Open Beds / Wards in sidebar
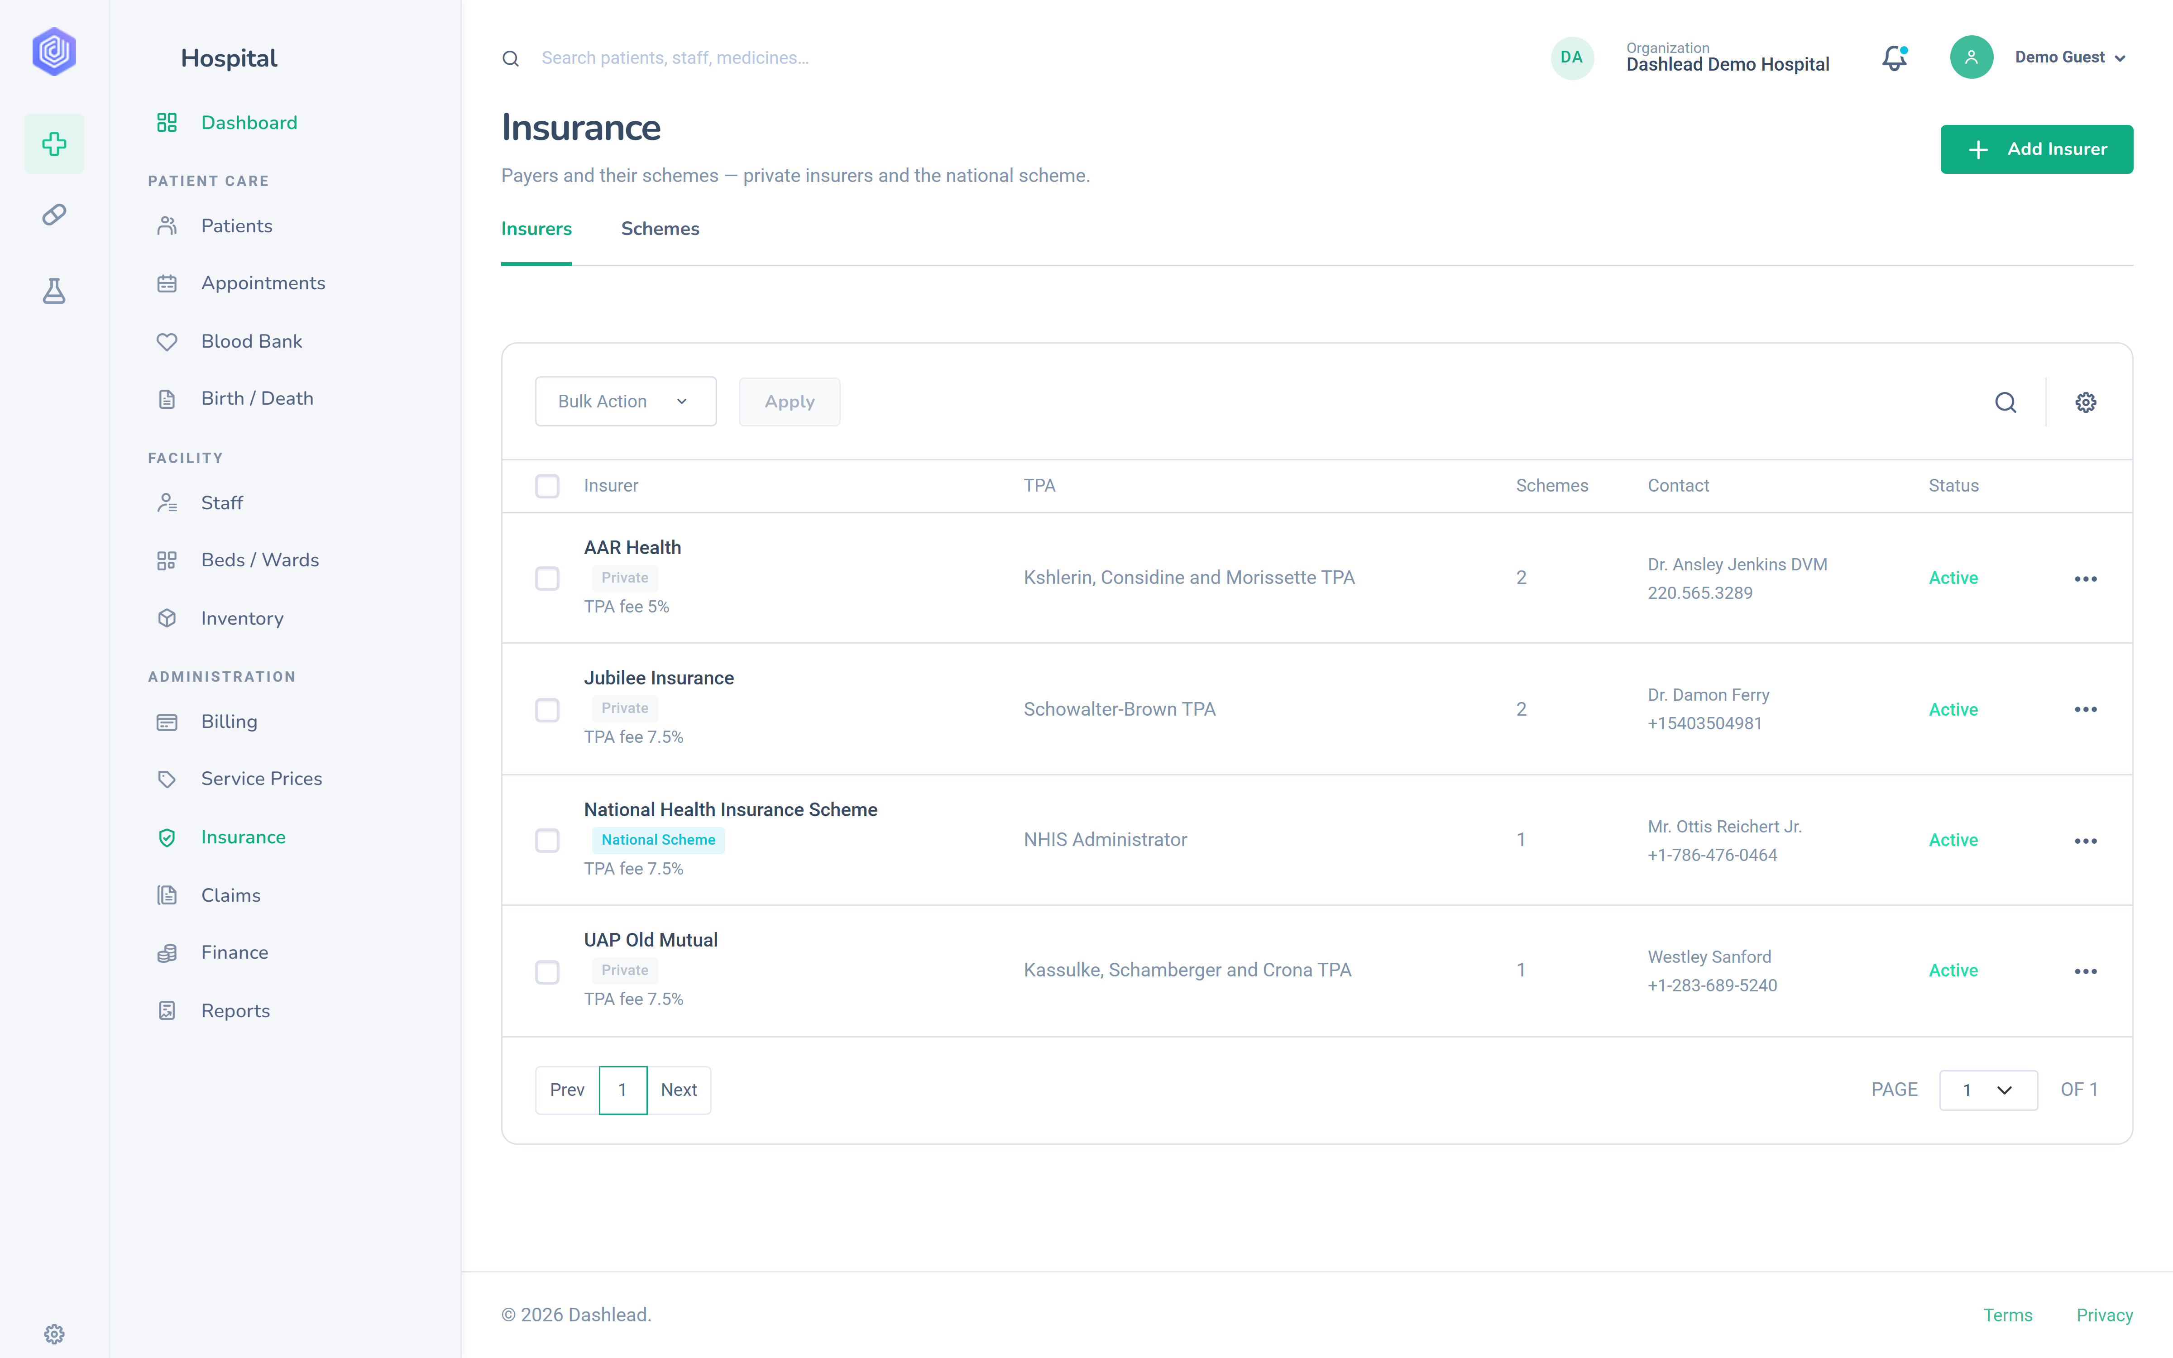 259,559
